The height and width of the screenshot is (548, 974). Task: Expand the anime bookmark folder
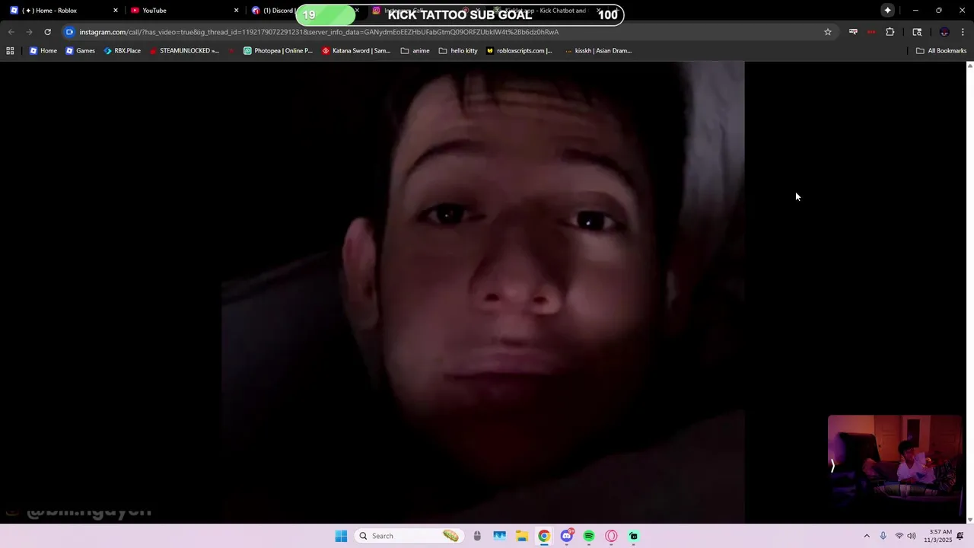(415, 51)
